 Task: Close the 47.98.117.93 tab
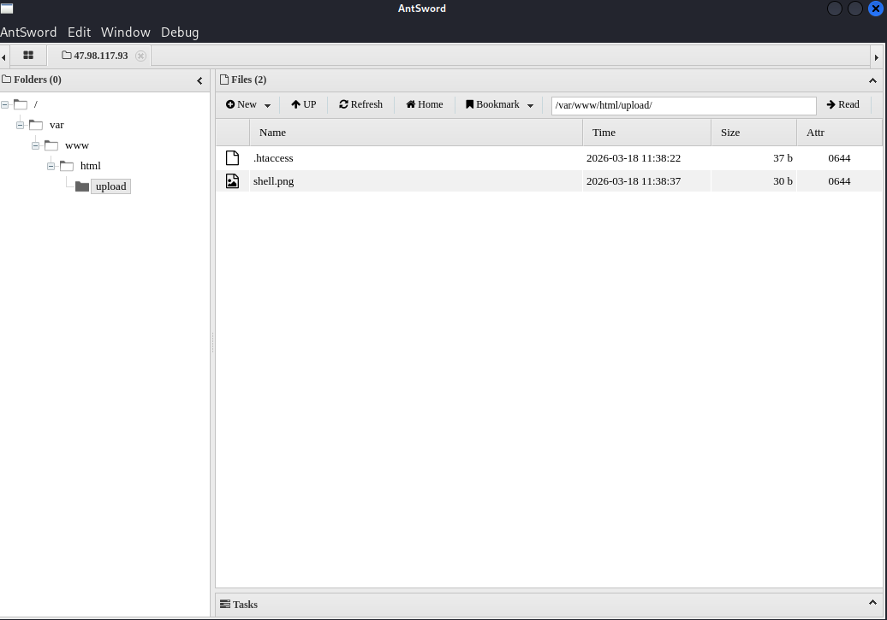pos(141,56)
